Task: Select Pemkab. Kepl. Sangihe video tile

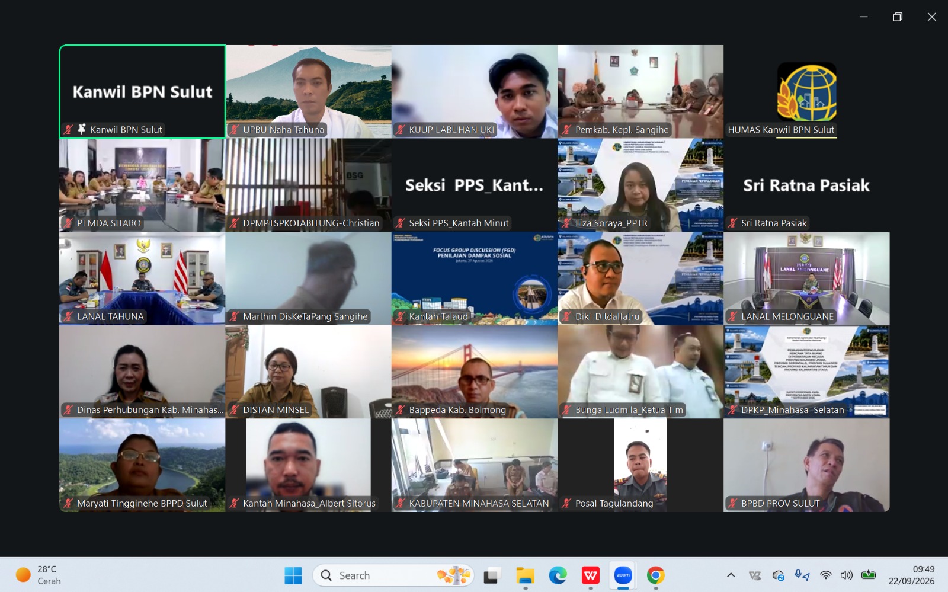Action: click(640, 91)
